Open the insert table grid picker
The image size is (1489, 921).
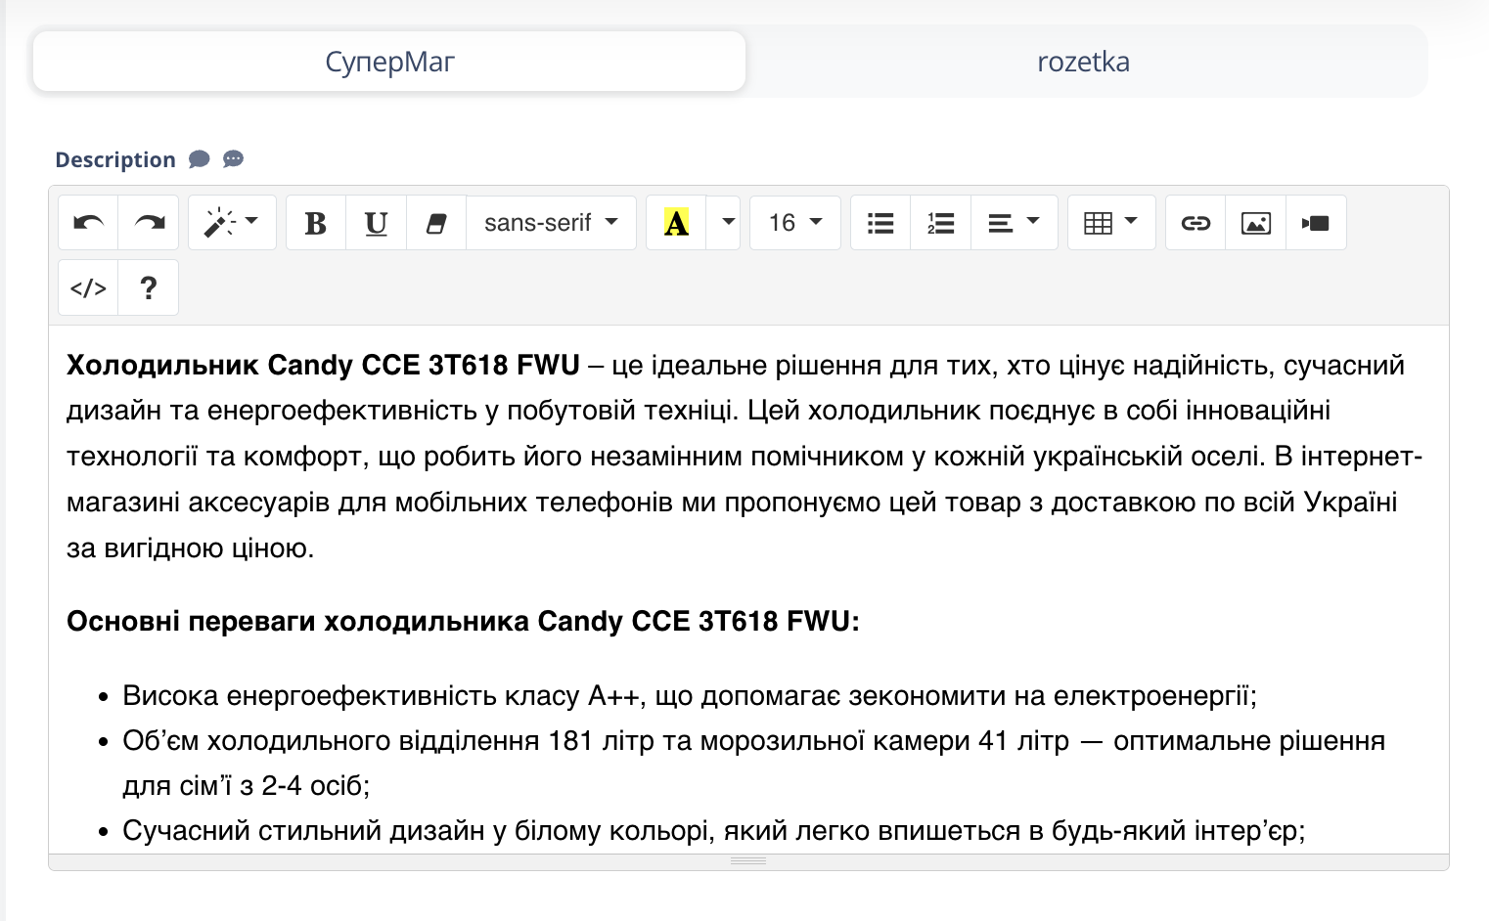1111,223
